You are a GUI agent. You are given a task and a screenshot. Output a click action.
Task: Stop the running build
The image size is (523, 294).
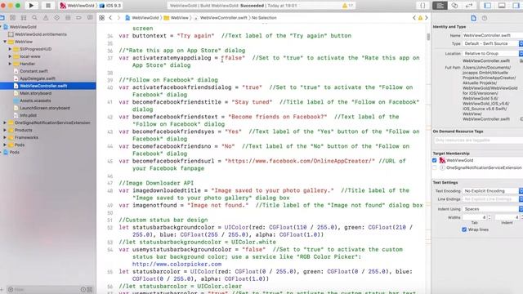(x=48, y=6)
